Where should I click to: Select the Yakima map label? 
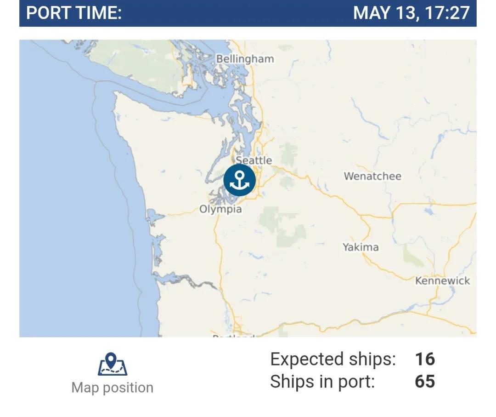tap(361, 247)
